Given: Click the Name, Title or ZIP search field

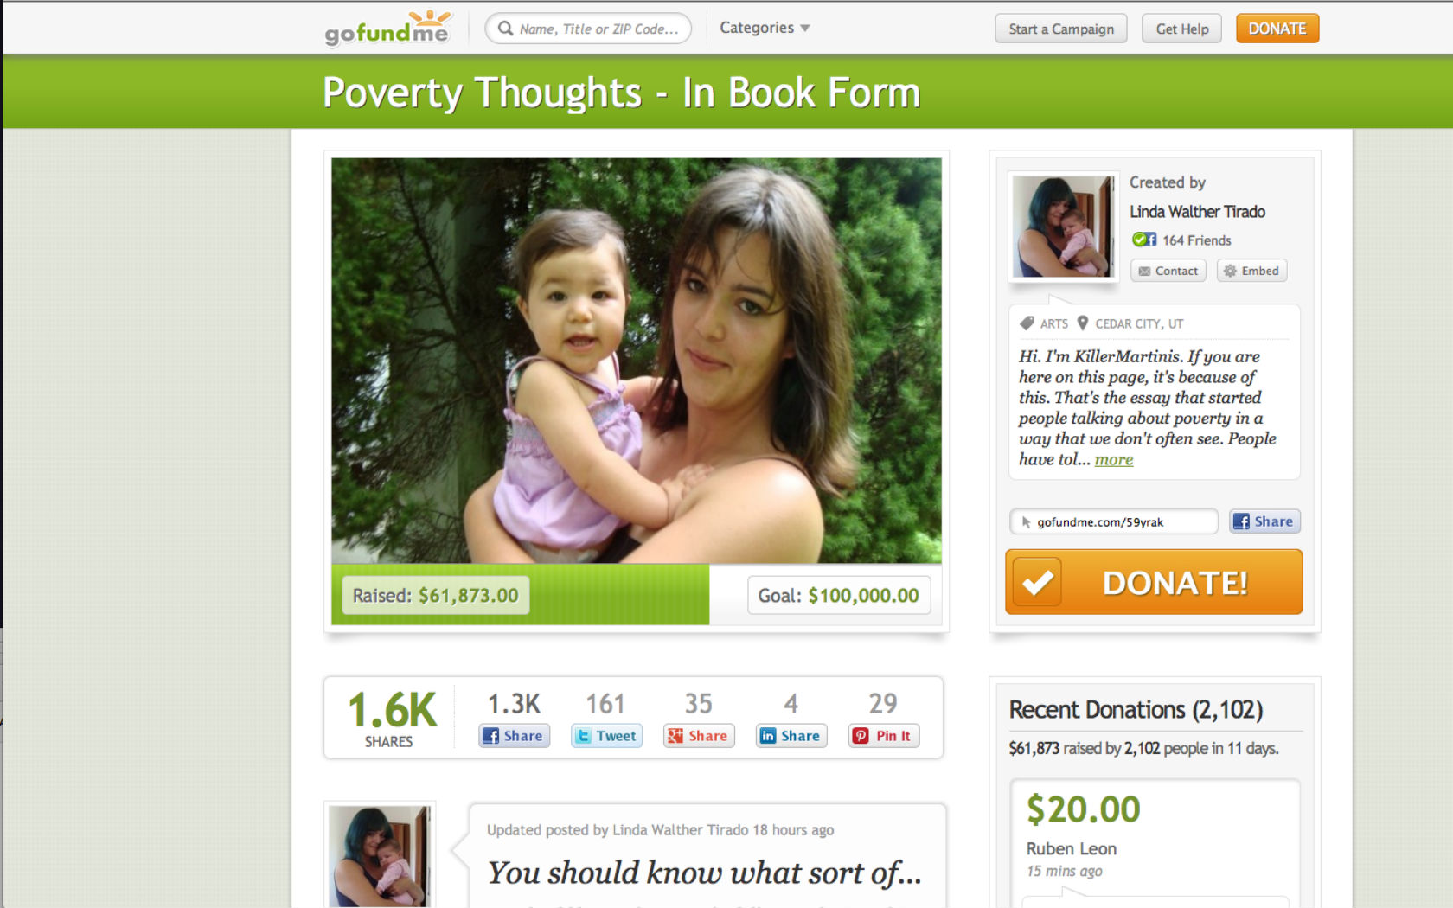Looking at the screenshot, I should tap(588, 28).
